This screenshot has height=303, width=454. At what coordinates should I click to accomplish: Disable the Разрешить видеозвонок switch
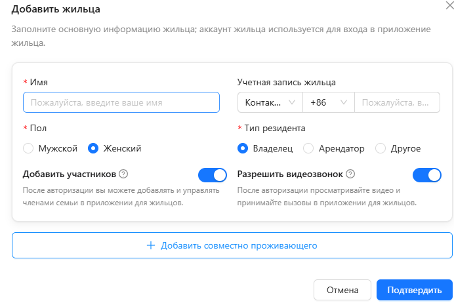pos(427,175)
